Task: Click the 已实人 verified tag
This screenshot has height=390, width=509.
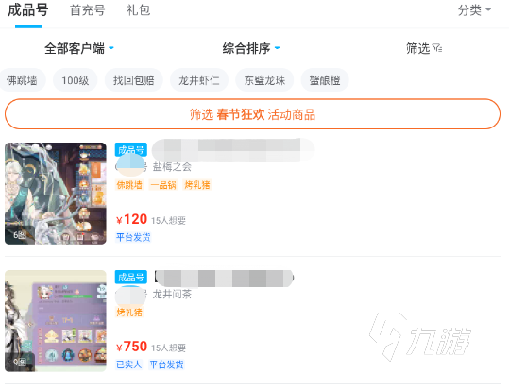Action: click(x=128, y=365)
